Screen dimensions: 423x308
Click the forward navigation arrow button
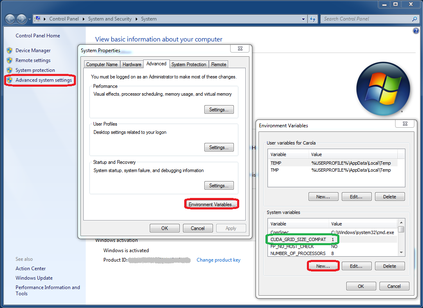[x=21, y=19]
